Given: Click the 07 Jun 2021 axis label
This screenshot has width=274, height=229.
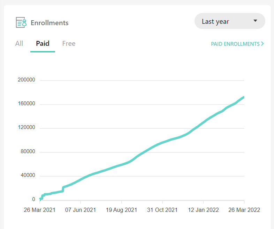Looking at the screenshot, I should point(81,210).
